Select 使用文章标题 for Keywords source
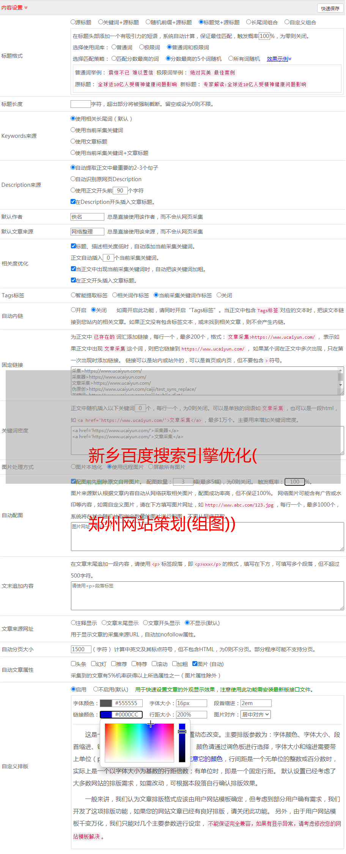346x854 pixels. pos(73,141)
